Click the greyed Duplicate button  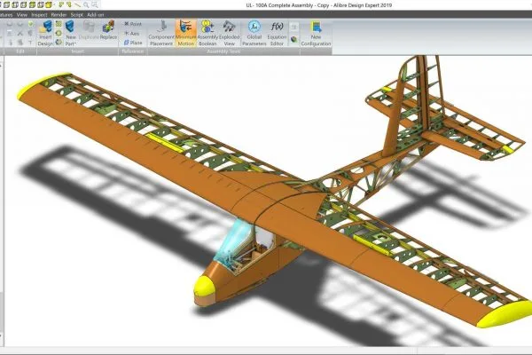(89, 30)
